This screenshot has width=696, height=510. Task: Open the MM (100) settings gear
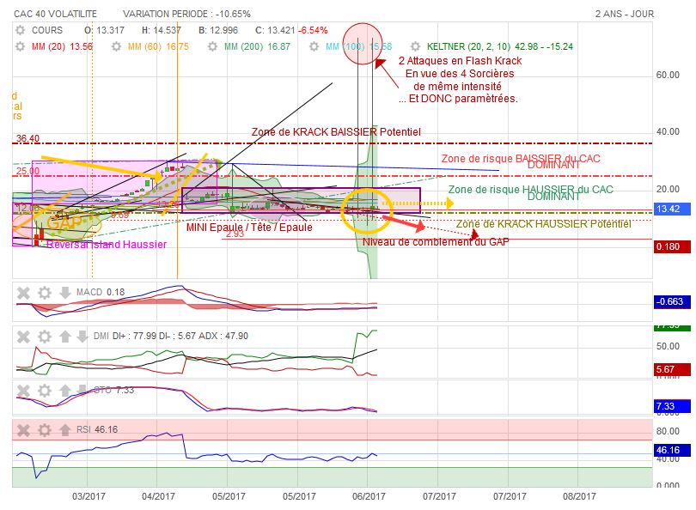[x=314, y=46]
